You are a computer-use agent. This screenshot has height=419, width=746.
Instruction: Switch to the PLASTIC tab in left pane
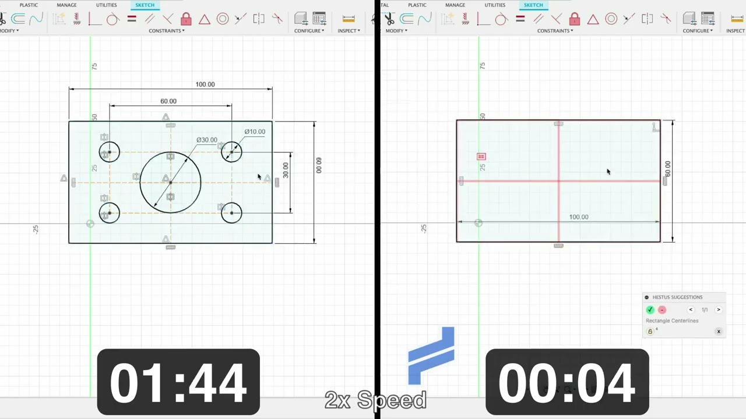pos(29,5)
